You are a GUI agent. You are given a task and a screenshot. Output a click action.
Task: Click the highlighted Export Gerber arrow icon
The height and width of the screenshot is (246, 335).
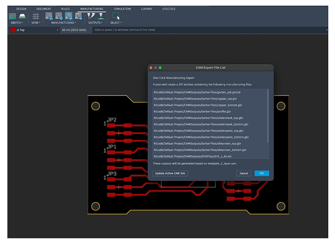69,16
